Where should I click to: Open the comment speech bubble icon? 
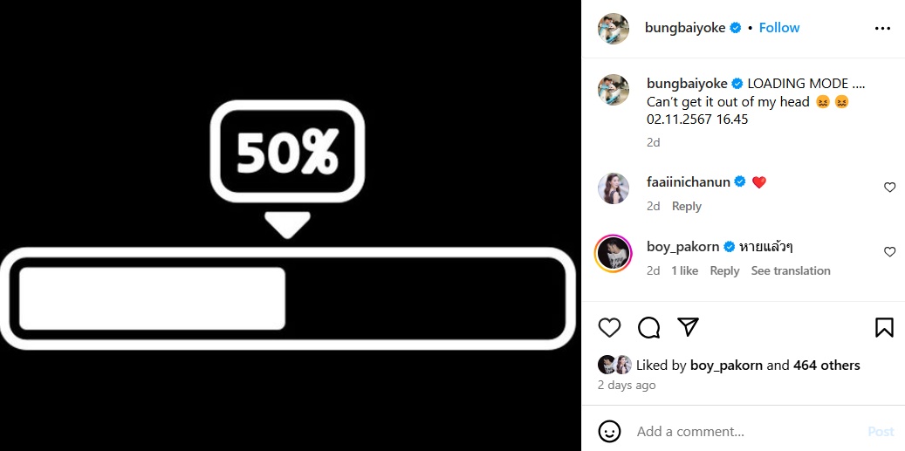coord(648,328)
